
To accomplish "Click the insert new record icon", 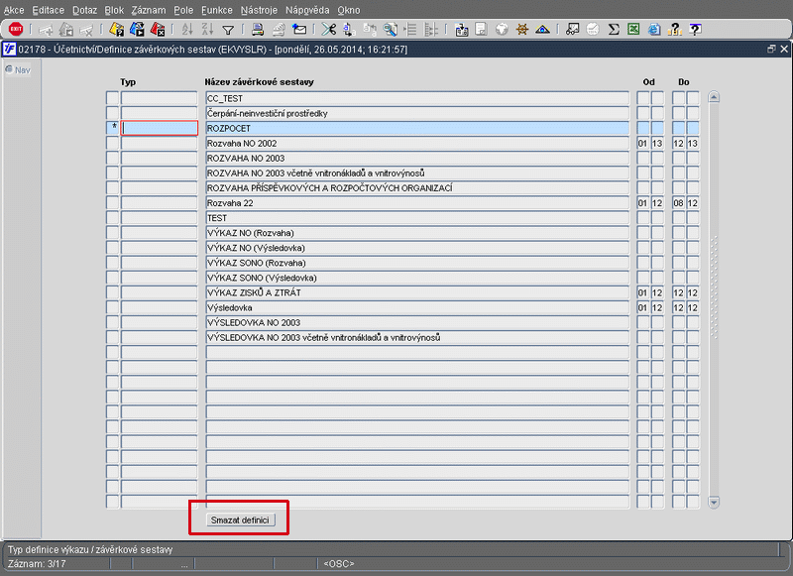I will 46,30.
